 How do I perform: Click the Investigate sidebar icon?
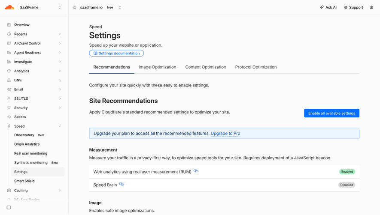click(x=9, y=62)
